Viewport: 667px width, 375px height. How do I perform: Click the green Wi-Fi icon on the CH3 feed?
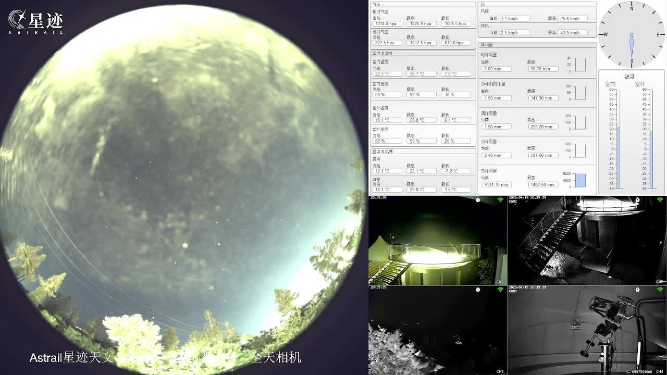(x=500, y=289)
